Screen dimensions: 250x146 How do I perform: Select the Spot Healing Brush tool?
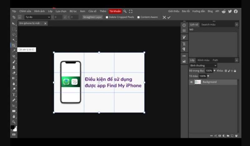[14, 56]
